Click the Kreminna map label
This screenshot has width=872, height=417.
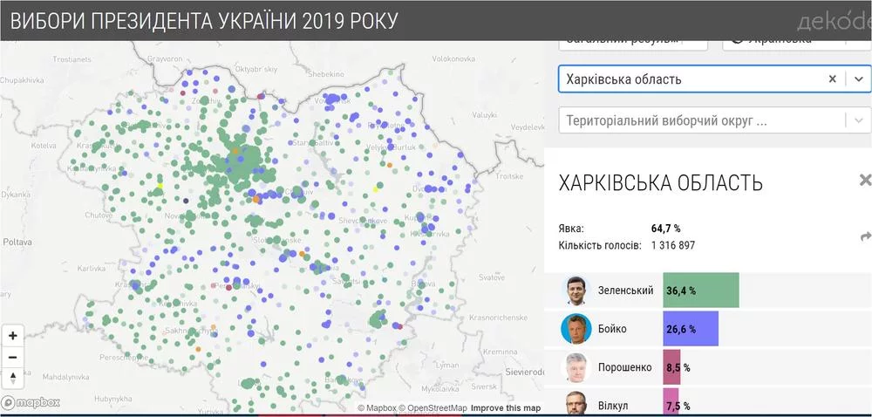pos(501,352)
